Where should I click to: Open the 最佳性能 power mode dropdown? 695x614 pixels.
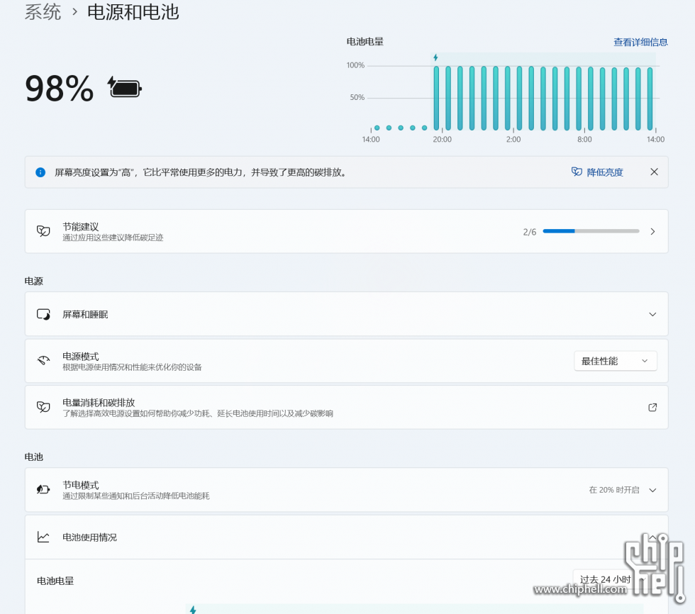coord(615,361)
